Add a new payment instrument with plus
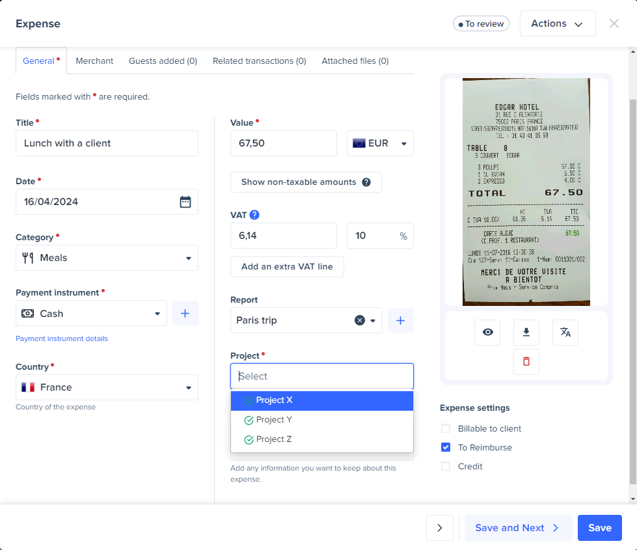The width and height of the screenshot is (637, 550). [185, 314]
